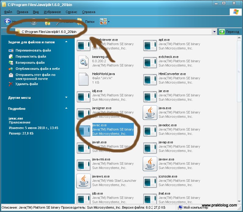Select the jhat.exe file icon
Screen dimensions: 243x212
click(150, 199)
